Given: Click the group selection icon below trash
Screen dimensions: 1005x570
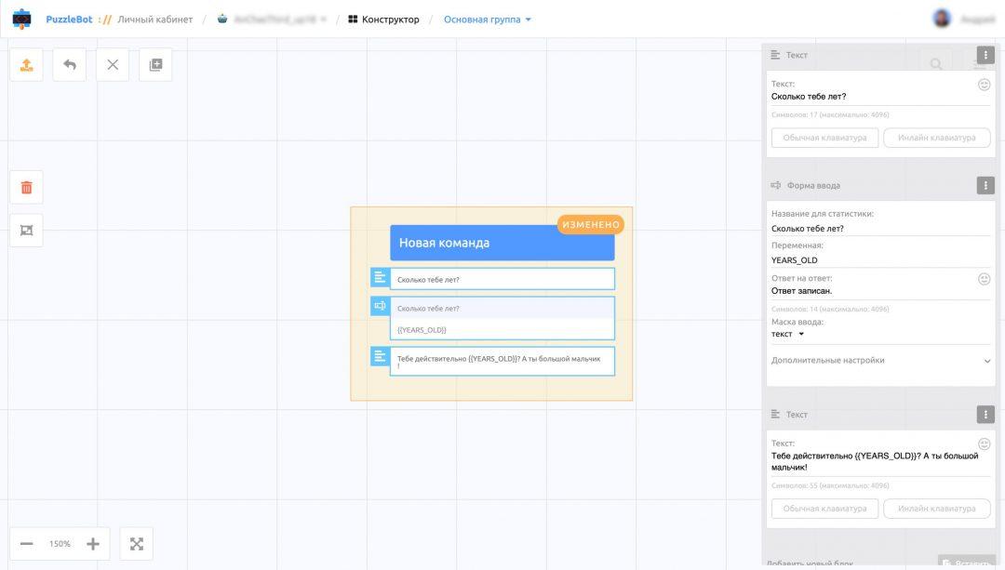Looking at the screenshot, I should pyautogui.click(x=26, y=231).
